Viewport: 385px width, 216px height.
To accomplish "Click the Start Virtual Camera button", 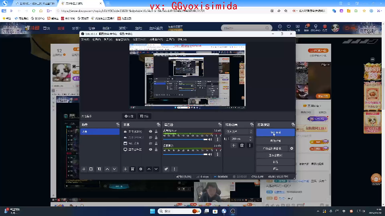I will 272,148.
